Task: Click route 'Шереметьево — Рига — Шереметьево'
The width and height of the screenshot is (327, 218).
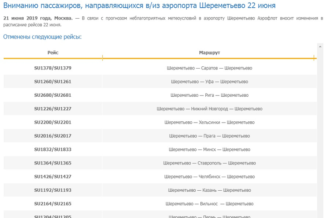Action: click(x=209, y=95)
